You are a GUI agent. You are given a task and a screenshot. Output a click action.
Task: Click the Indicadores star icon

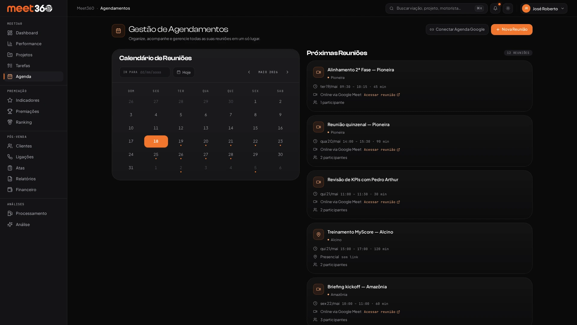[x=10, y=100]
